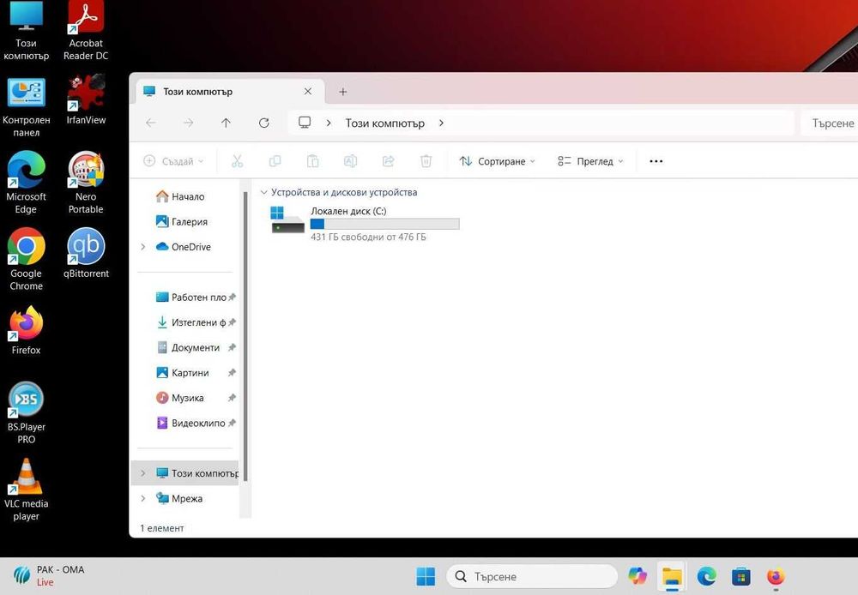
Task: Select Мрежа in the navigation pane
Action: [179, 498]
